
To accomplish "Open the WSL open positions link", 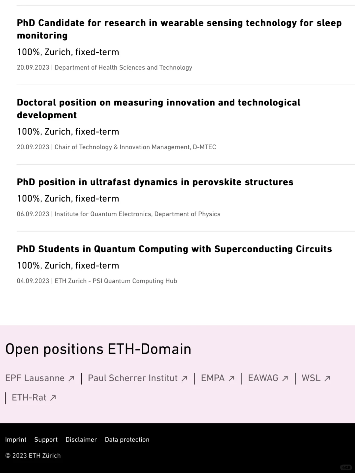I will coord(311,378).
